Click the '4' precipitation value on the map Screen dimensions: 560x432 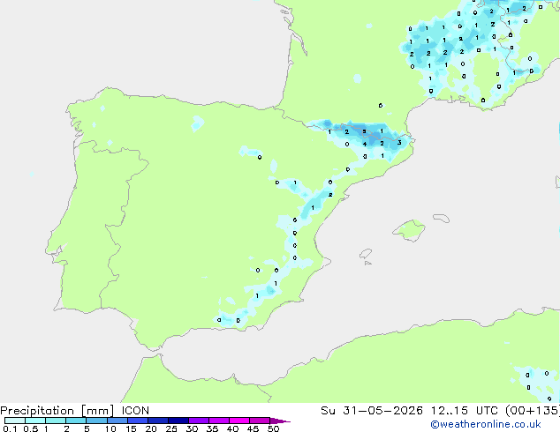pyautogui.click(x=365, y=144)
